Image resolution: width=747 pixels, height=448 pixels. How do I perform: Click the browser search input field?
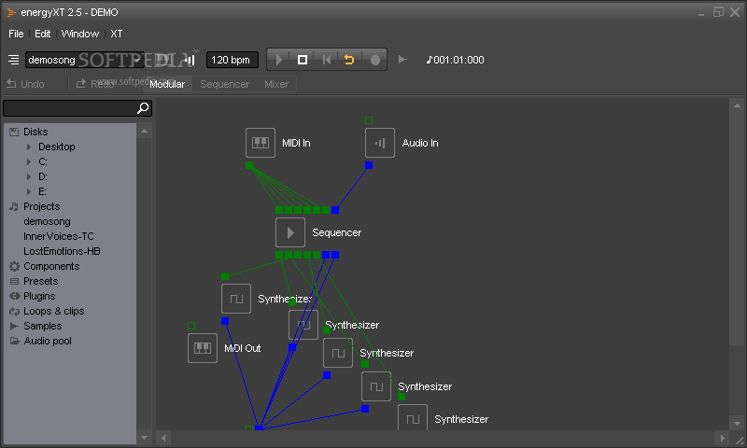pos(69,108)
